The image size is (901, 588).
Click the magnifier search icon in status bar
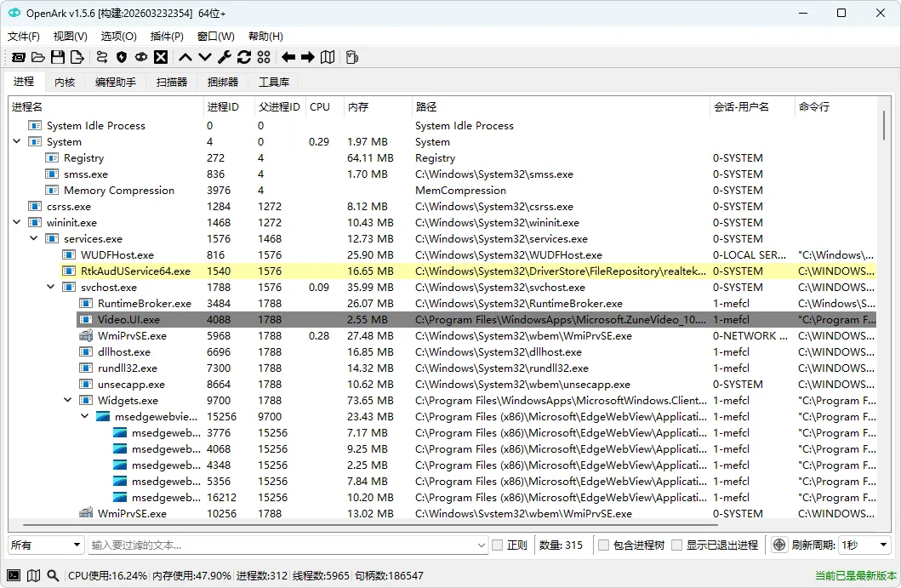(x=53, y=575)
